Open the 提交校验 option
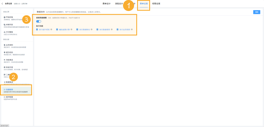Screen dimensions: 264x127 pyautogui.click(x=10, y=52)
